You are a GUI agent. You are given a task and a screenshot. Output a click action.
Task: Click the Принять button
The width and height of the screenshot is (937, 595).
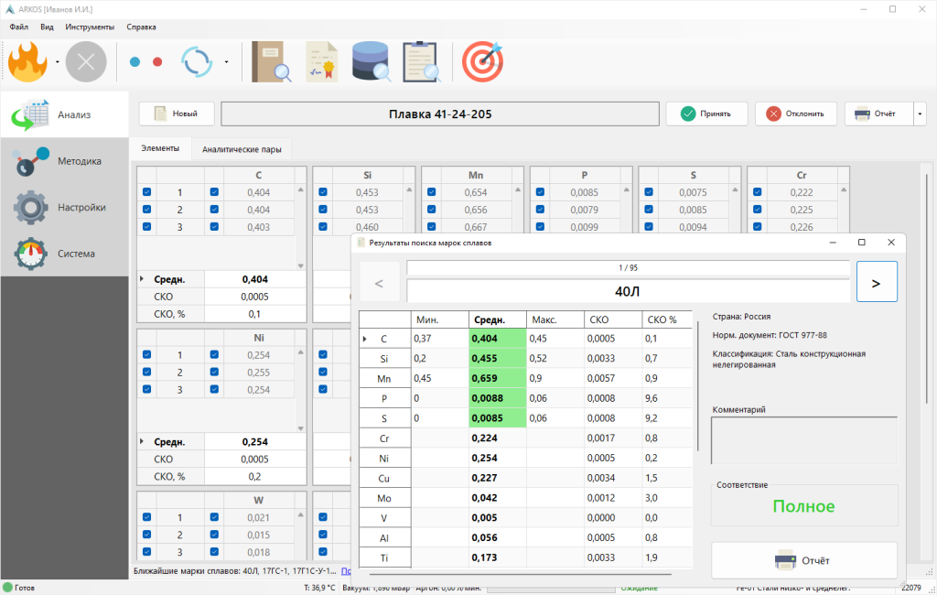tap(705, 114)
